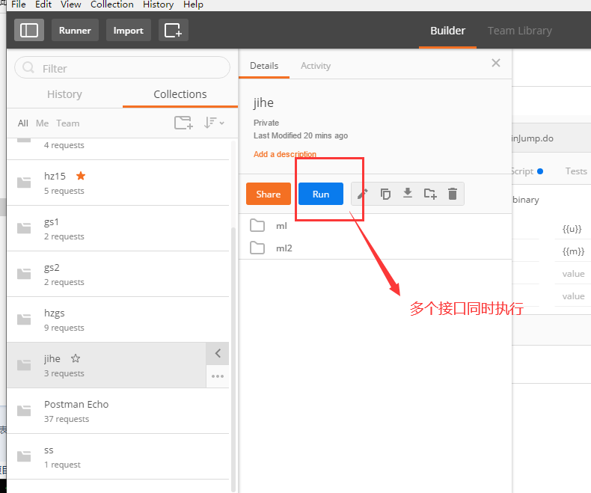This screenshot has width=591, height=493.
Task: Click the gs1 collection folder icon
Action: 24,228
